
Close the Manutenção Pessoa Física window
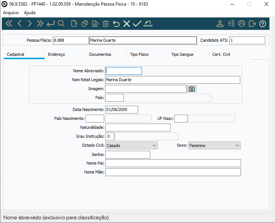pyautogui.click(x=266, y=4)
